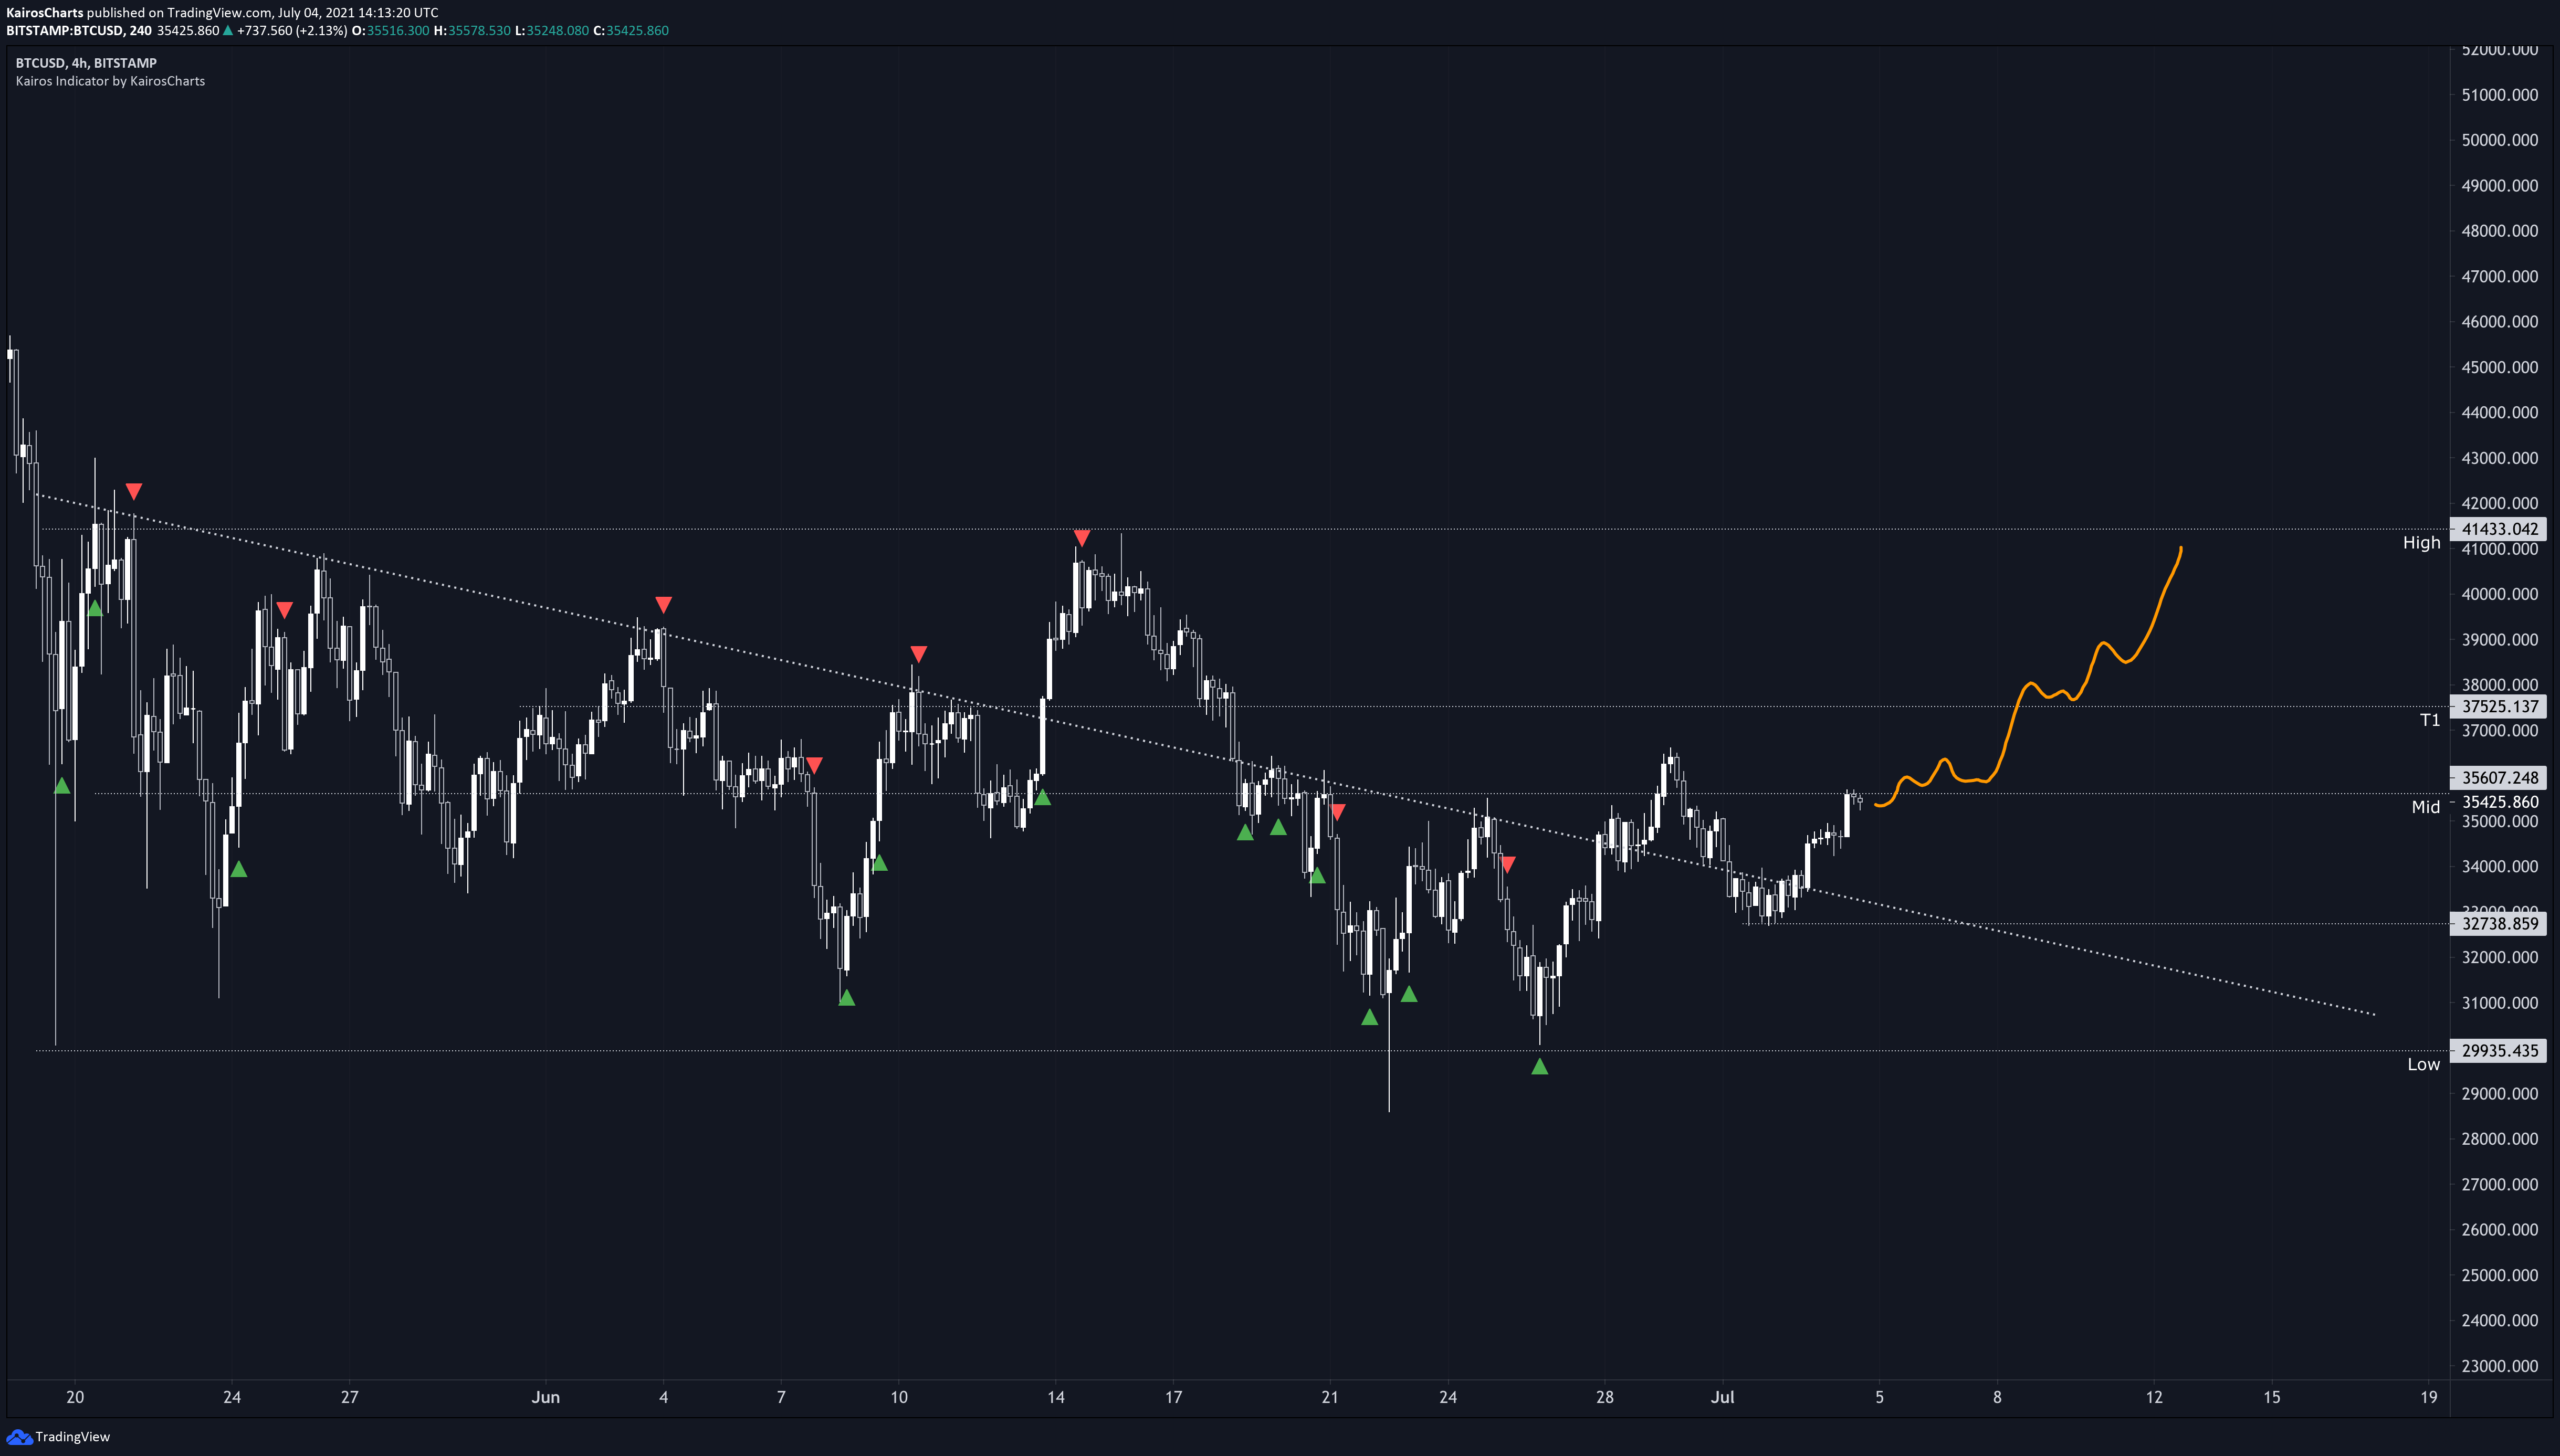Image resolution: width=2560 pixels, height=1456 pixels.
Task: Click red sell triangle touching the High line
Action: coord(1081,538)
